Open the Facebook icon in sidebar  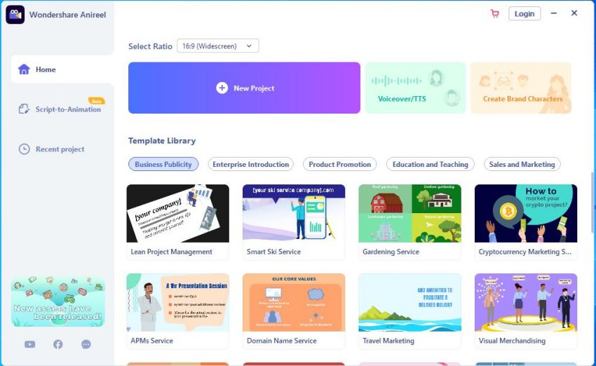[x=57, y=344]
